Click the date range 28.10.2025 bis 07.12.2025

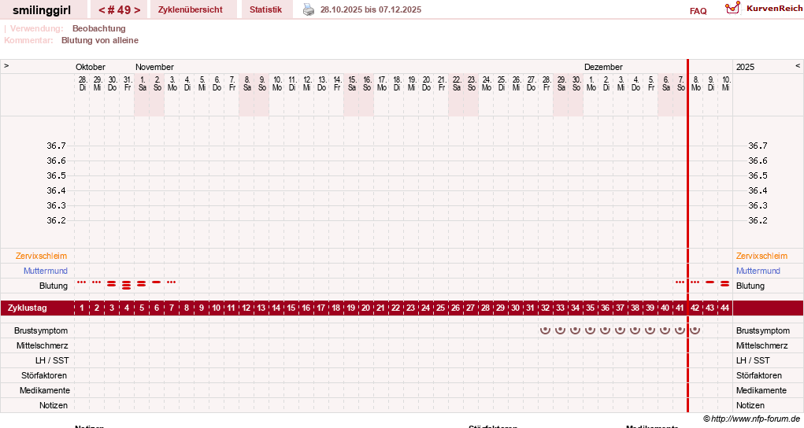[x=371, y=9]
